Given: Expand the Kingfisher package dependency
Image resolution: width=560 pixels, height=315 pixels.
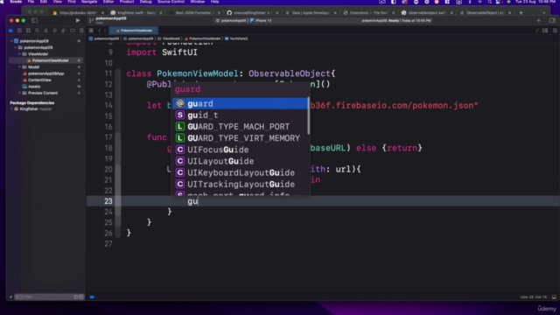Looking at the screenshot, I should coord(11,109).
